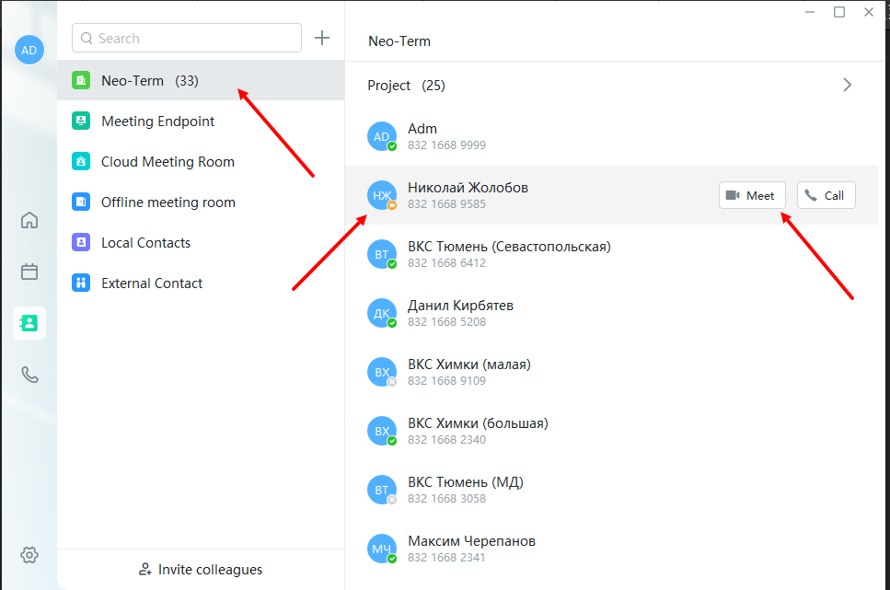890x590 pixels.
Task: Click the Cloud Meeting Room icon
Action: click(x=81, y=161)
